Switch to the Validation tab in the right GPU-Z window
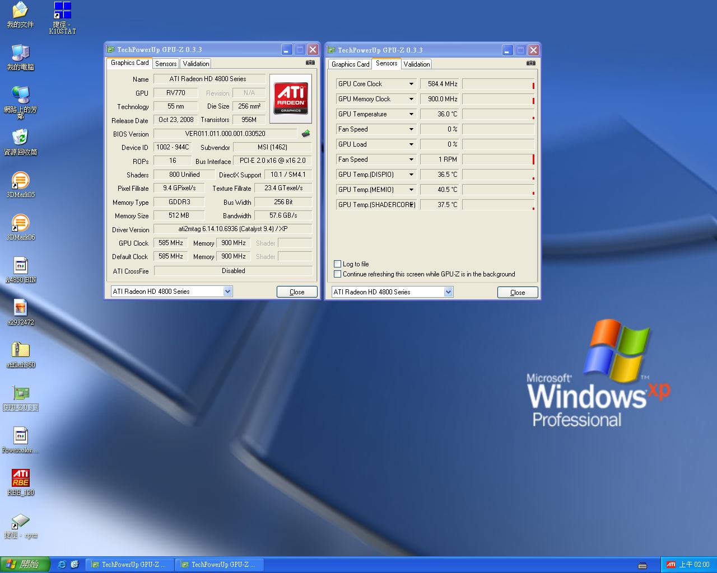 coord(417,64)
